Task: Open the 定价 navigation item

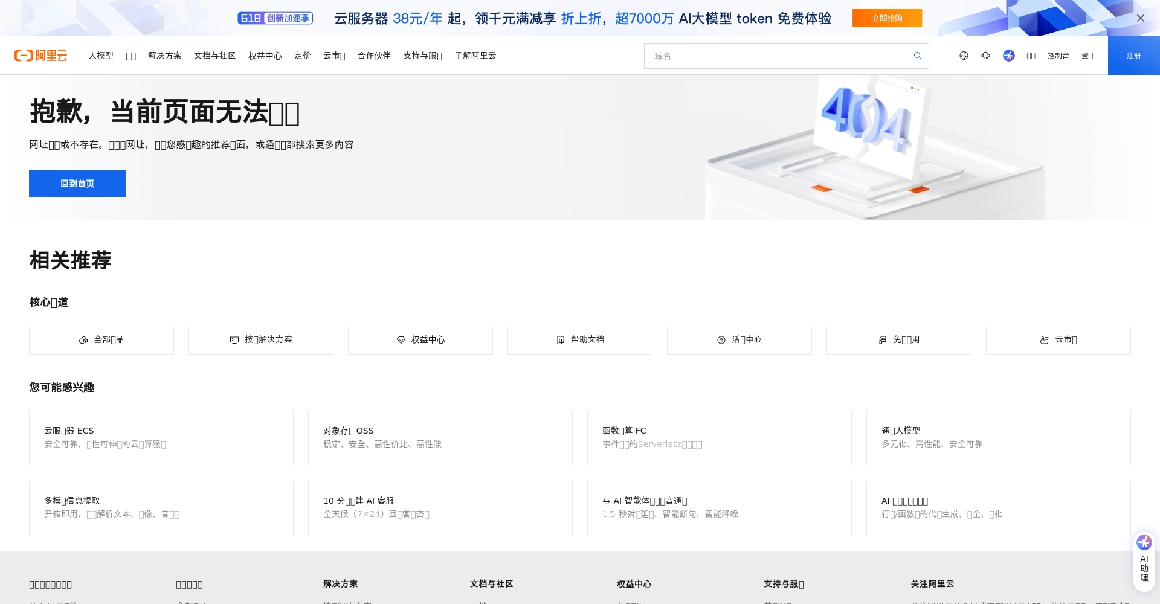Action: pos(302,56)
